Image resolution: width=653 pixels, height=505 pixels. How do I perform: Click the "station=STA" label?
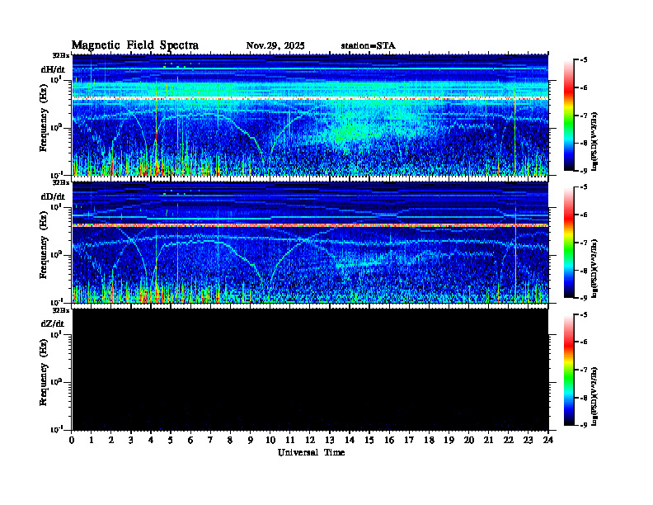(x=368, y=46)
